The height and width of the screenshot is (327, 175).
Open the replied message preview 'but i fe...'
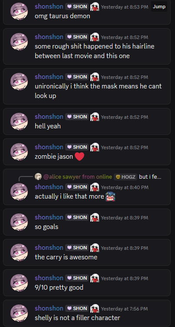pos(150,177)
